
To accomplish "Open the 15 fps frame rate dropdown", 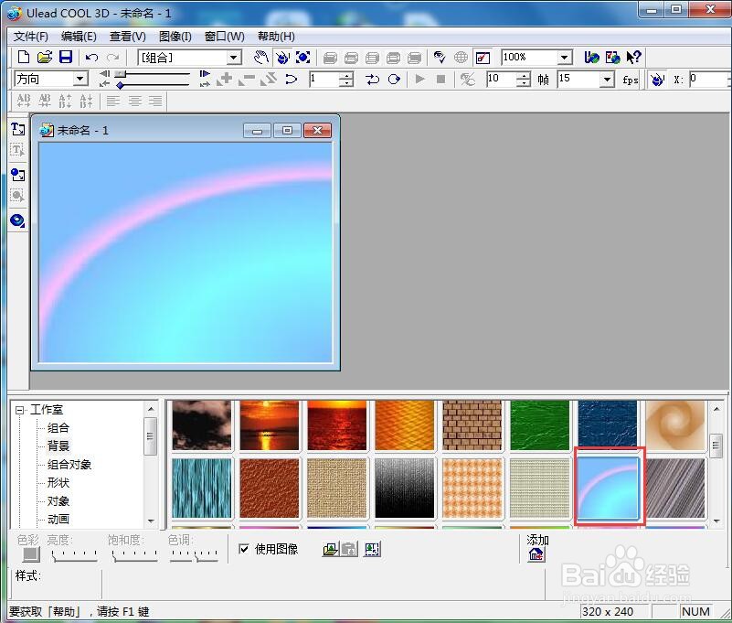I will (x=607, y=79).
